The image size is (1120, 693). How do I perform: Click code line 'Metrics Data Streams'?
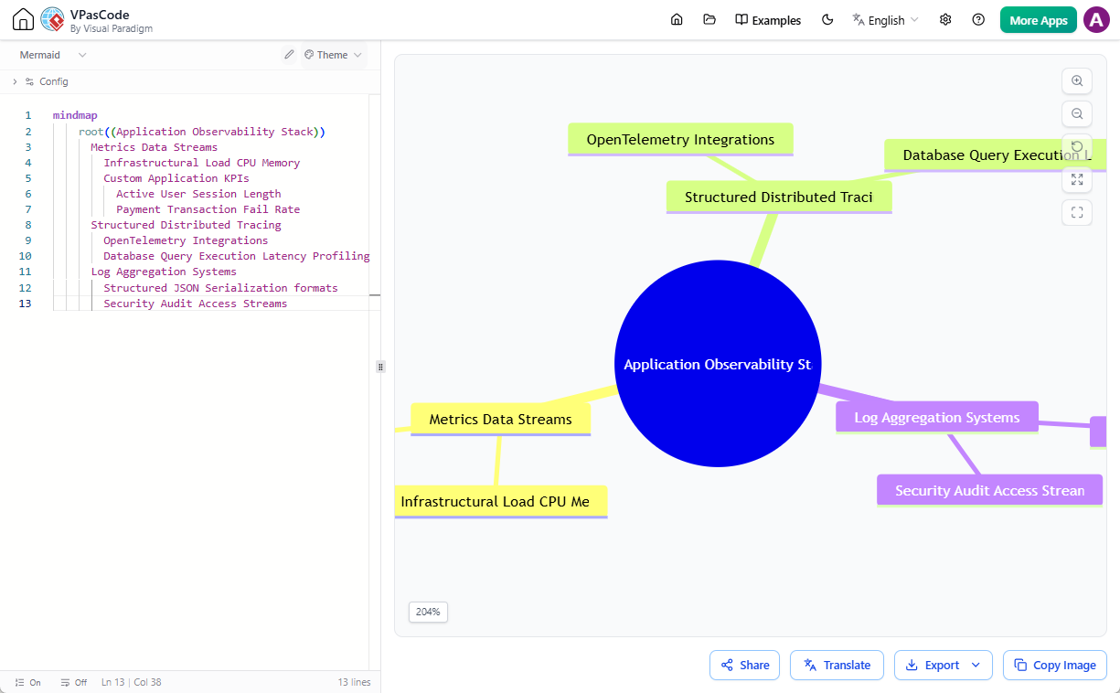point(154,147)
